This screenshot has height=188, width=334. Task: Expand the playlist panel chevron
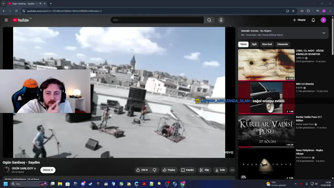[324, 33]
